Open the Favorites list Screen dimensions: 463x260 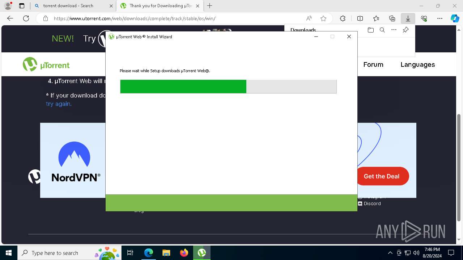(376, 18)
